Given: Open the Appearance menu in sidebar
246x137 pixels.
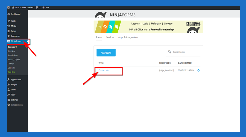Looking at the screenshot, I should pyautogui.click(x=16, y=79).
